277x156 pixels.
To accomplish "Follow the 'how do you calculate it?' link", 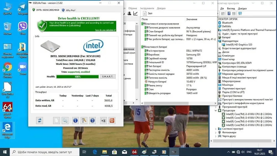I will point(105,30).
